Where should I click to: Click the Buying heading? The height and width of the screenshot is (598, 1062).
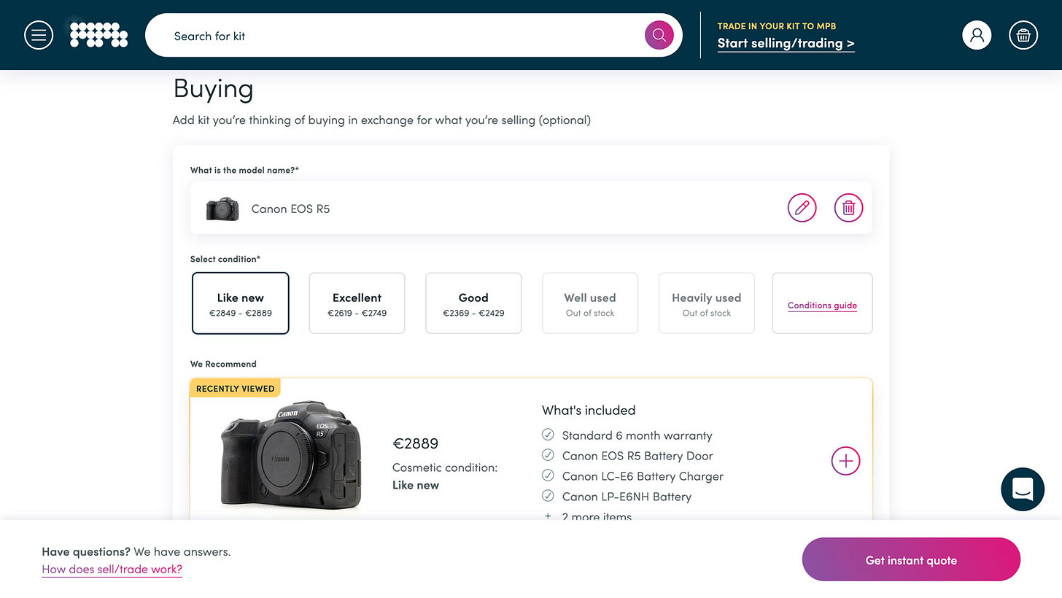pyautogui.click(x=213, y=89)
